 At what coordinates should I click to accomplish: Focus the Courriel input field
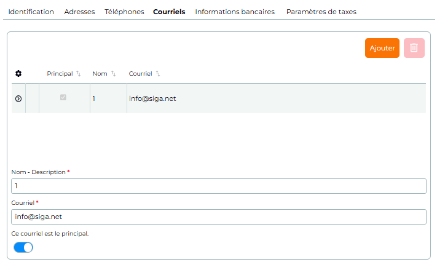(x=219, y=217)
